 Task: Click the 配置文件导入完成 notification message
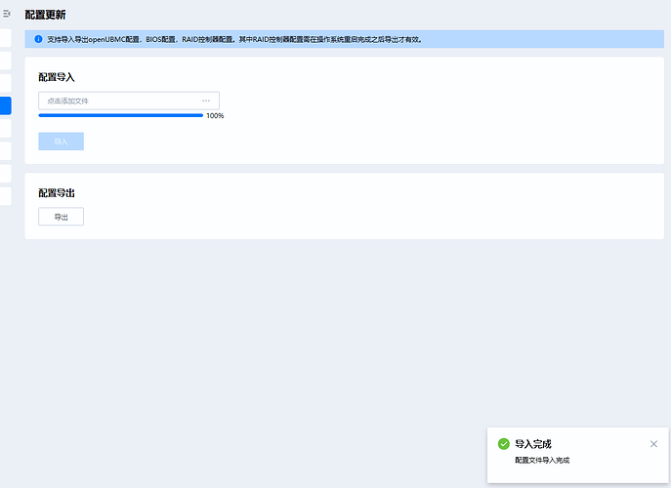542,460
